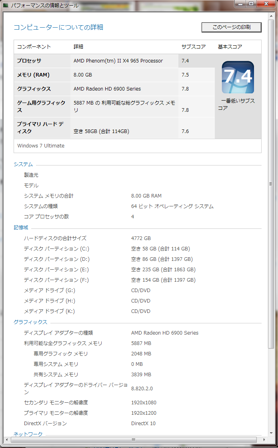Click the vertical scrollbar down arrow

coord(271,433)
